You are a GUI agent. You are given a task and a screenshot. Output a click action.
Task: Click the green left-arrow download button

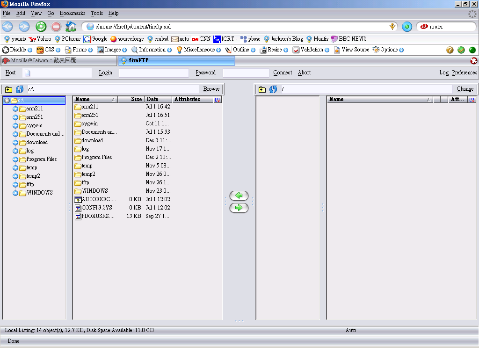pos(239,196)
